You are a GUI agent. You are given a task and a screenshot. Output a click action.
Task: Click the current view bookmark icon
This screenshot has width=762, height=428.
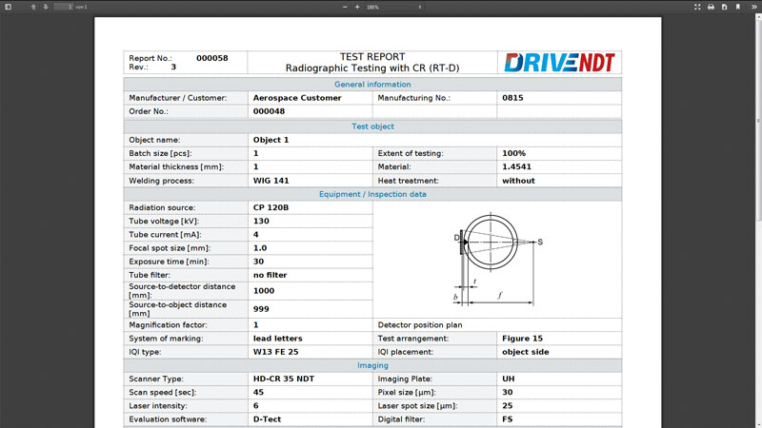click(x=736, y=7)
